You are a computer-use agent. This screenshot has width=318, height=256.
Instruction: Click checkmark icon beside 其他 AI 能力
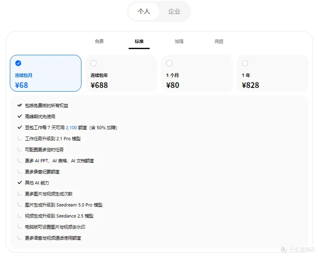tap(19, 183)
